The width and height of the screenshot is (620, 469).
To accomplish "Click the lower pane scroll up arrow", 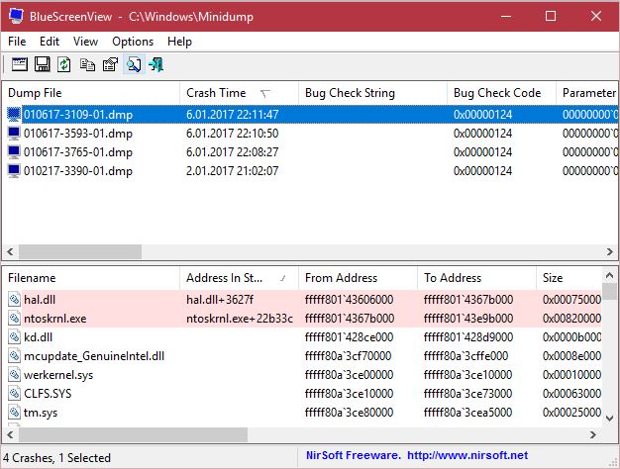I will pyautogui.click(x=609, y=275).
